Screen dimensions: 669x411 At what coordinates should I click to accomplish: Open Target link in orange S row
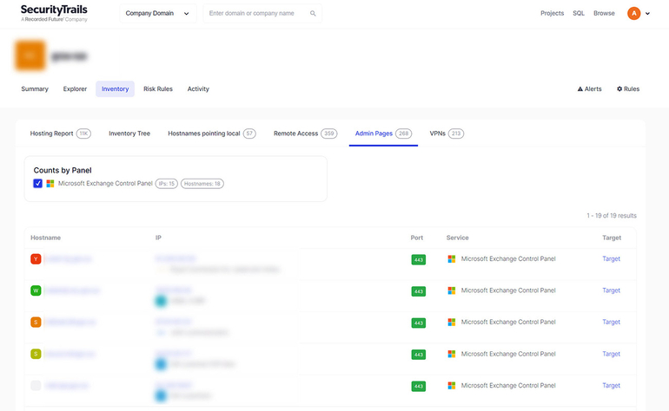coord(611,322)
